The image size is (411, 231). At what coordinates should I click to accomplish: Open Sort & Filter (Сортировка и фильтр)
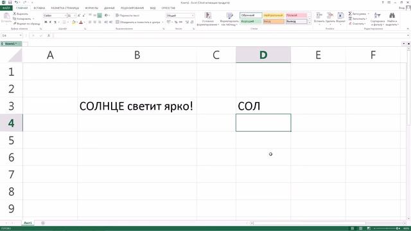378,19
